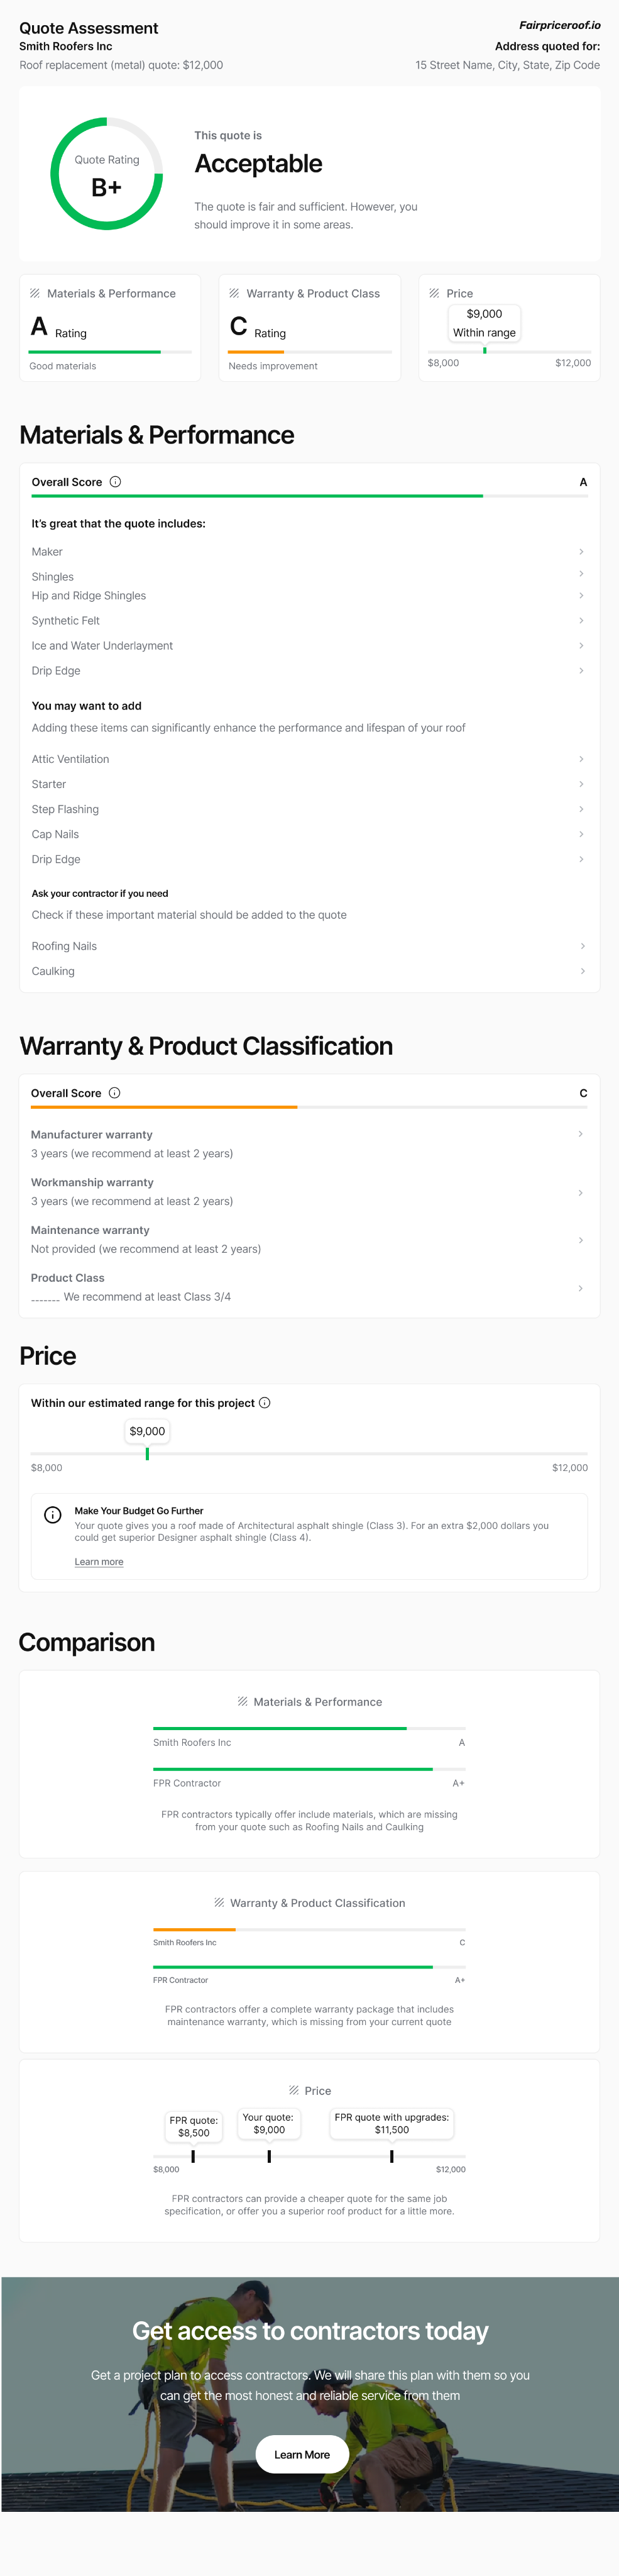Click info icon next to estimated range heading
The height and width of the screenshot is (2576, 619).
coord(265,1403)
